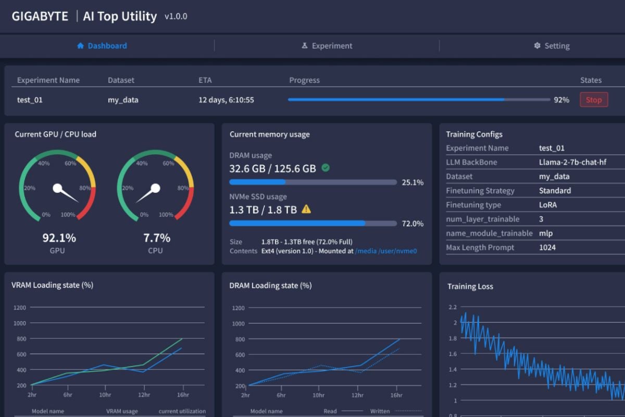Viewport: 625px width, 417px height.
Task: Click the warning triangle next to NVMe SSD usage
Action: click(306, 209)
